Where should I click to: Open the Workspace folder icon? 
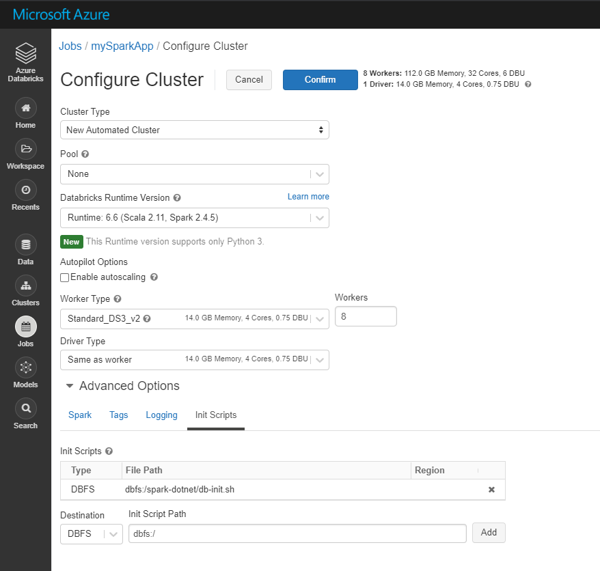[26, 149]
